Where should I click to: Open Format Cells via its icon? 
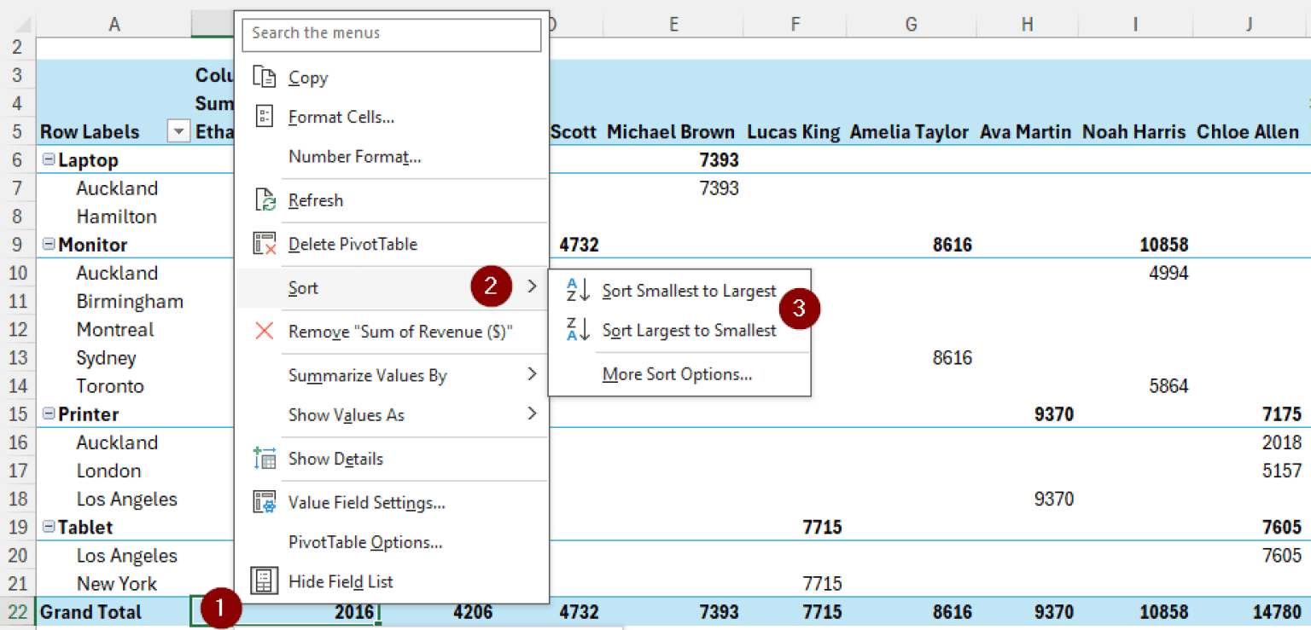[265, 117]
